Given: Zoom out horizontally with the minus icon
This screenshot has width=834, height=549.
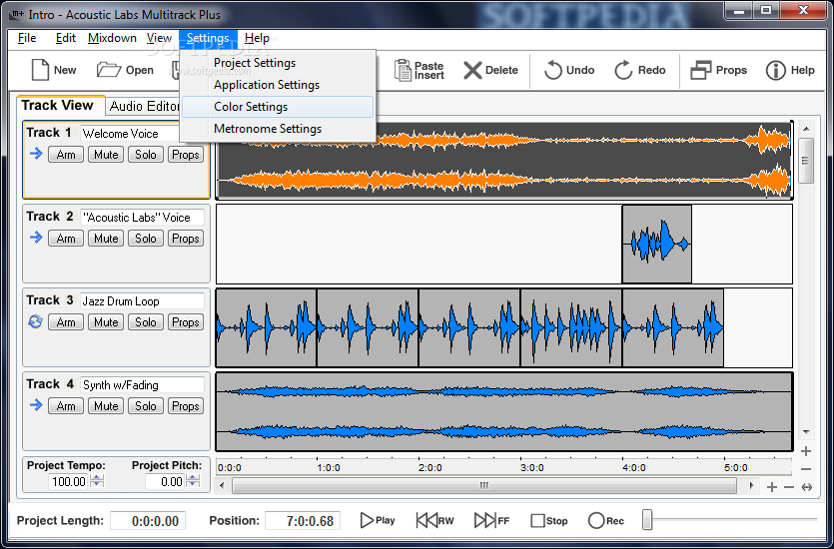Looking at the screenshot, I should tap(789, 487).
